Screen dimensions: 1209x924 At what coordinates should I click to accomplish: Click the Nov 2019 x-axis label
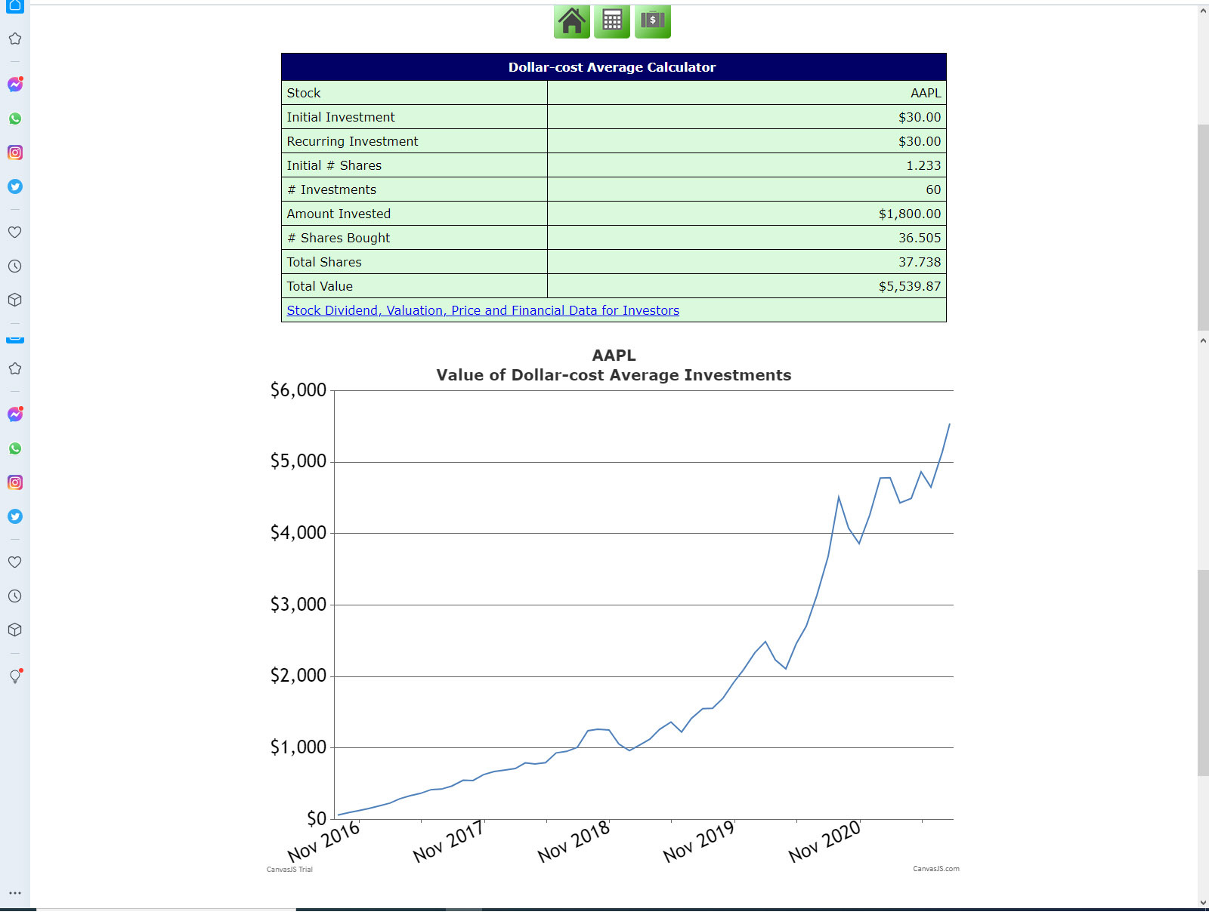click(700, 841)
